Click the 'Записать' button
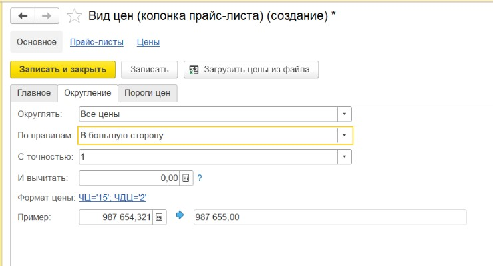The height and width of the screenshot is (266, 493). pos(150,69)
